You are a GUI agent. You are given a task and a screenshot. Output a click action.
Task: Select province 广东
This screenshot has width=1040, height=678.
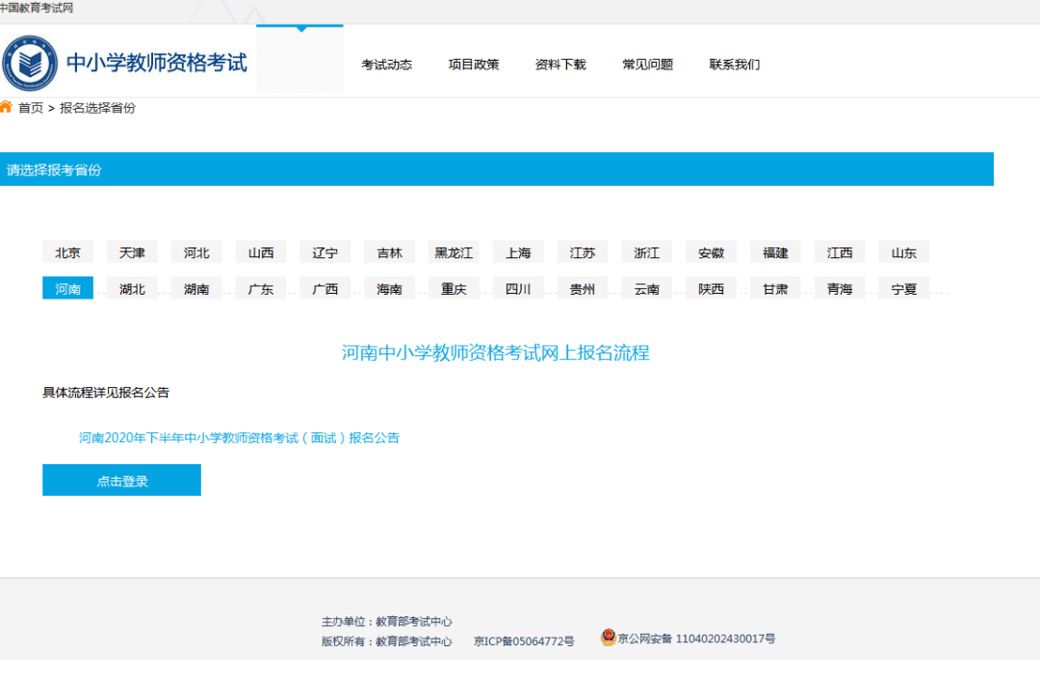pyautogui.click(x=261, y=289)
